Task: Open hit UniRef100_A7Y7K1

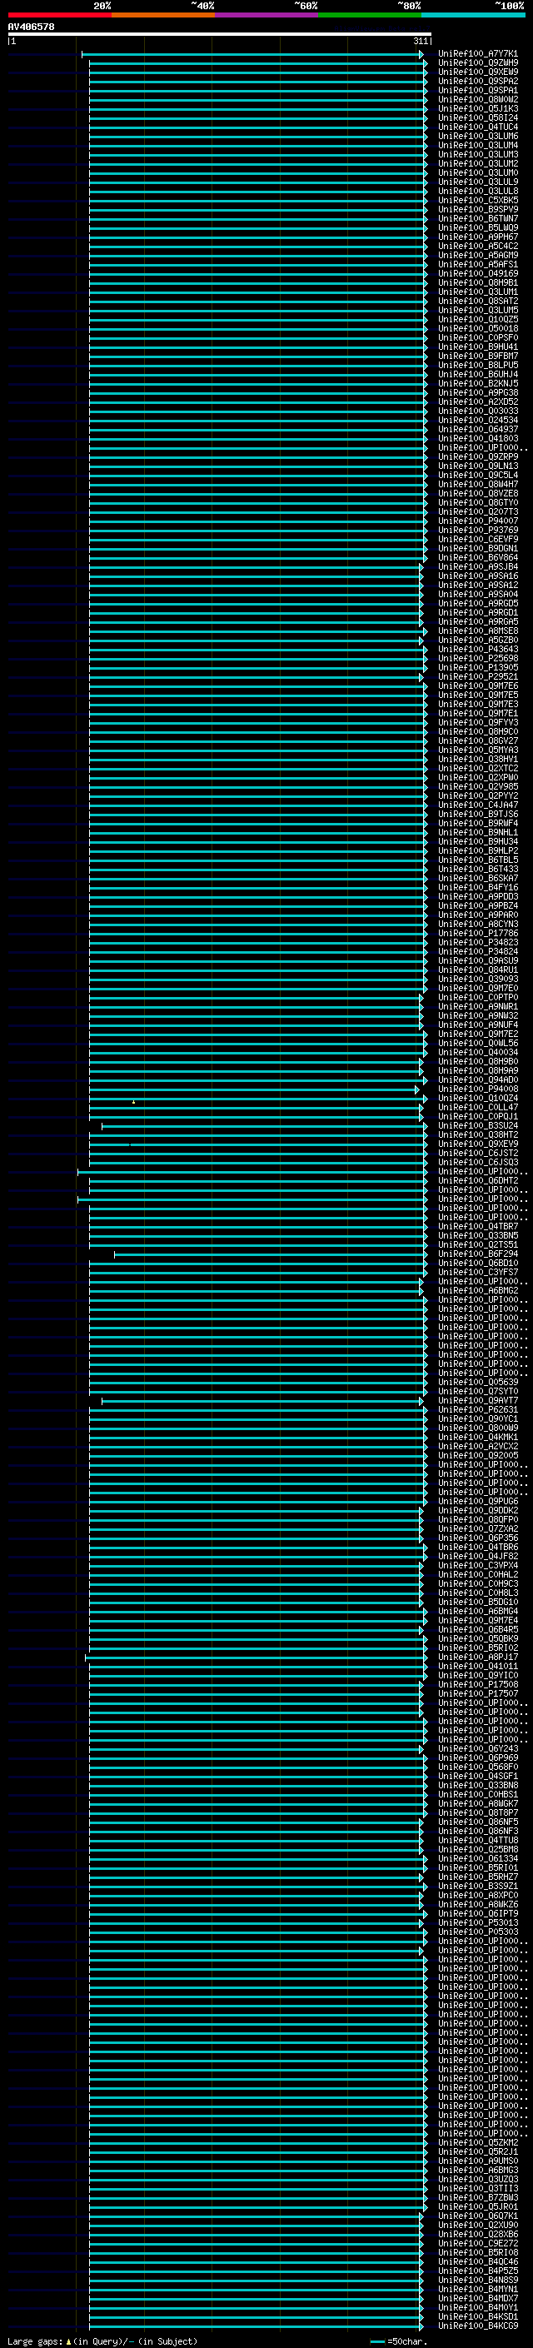Action: (x=477, y=54)
